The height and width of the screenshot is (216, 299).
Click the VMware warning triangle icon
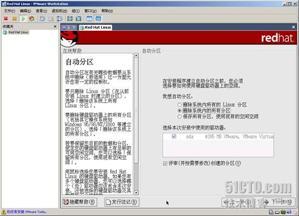(x=3, y=212)
